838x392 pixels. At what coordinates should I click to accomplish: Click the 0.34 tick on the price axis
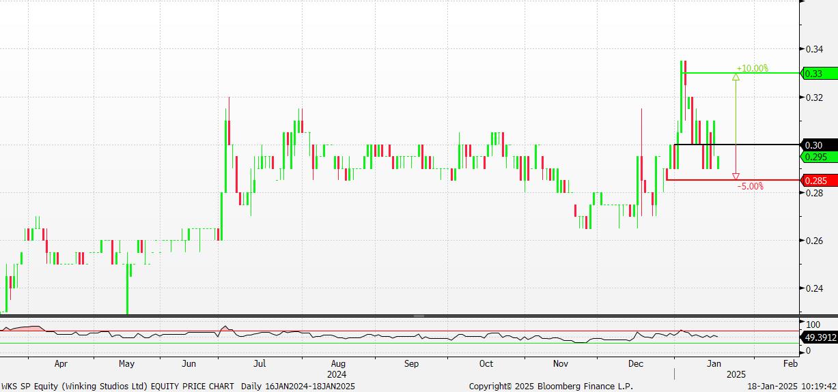[813, 49]
